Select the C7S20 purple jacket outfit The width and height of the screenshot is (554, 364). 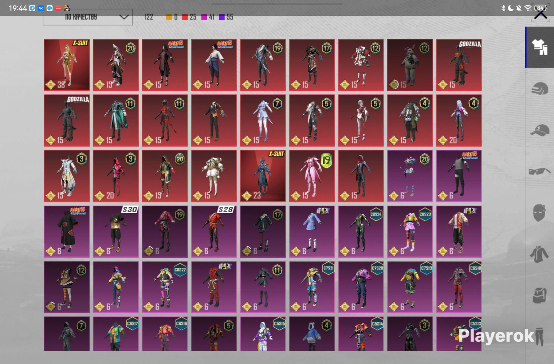pos(361,287)
